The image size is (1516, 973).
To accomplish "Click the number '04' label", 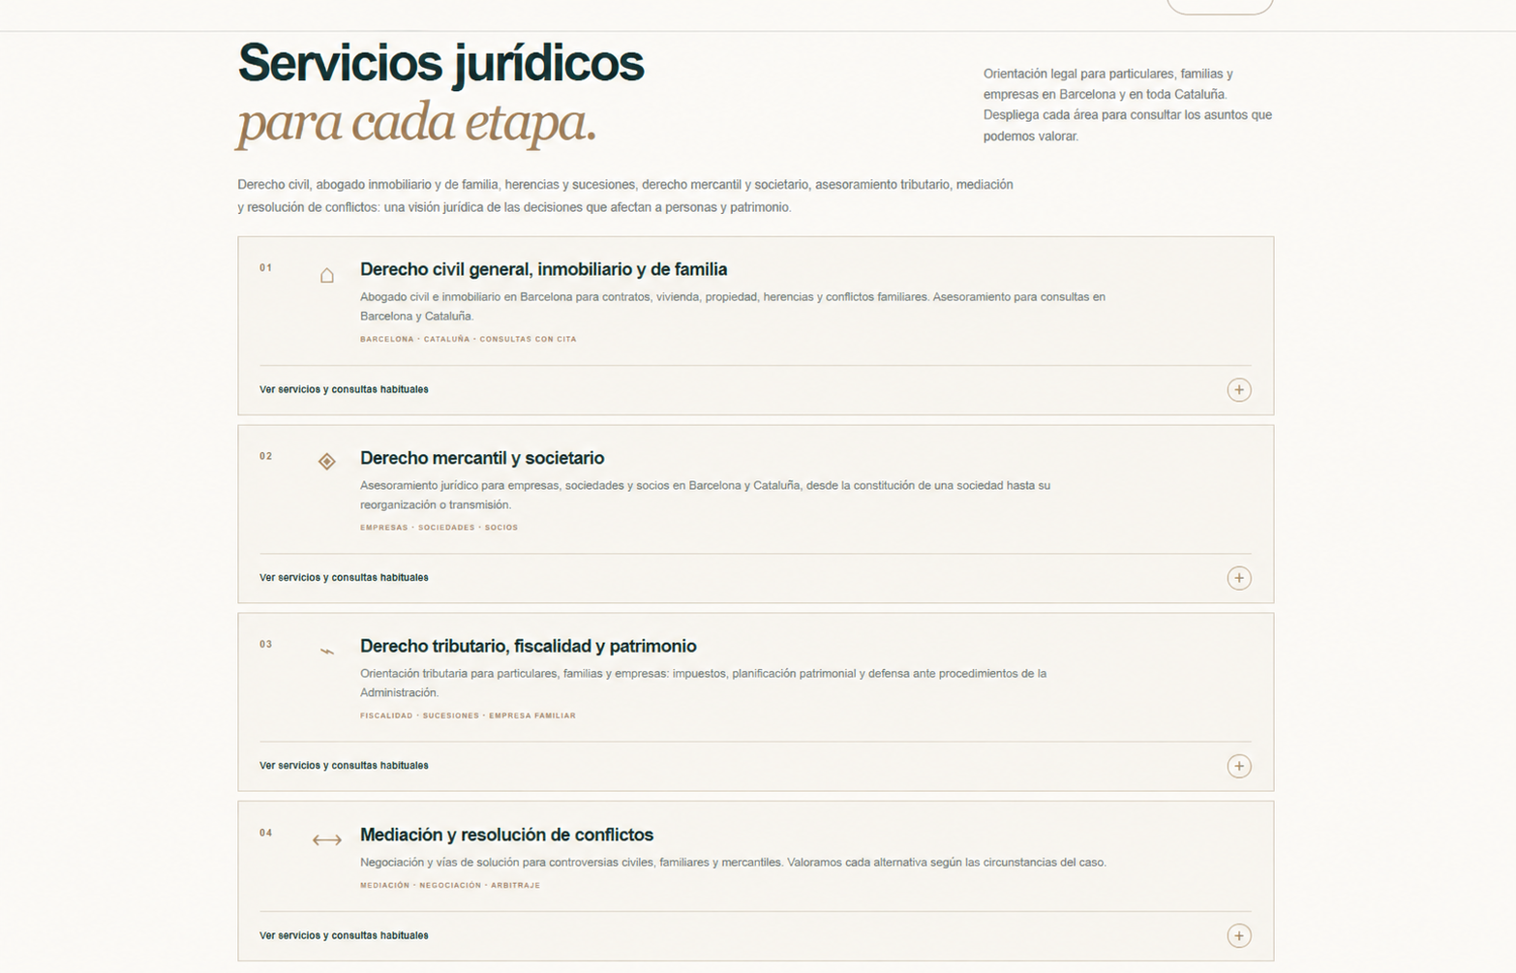I will (266, 833).
